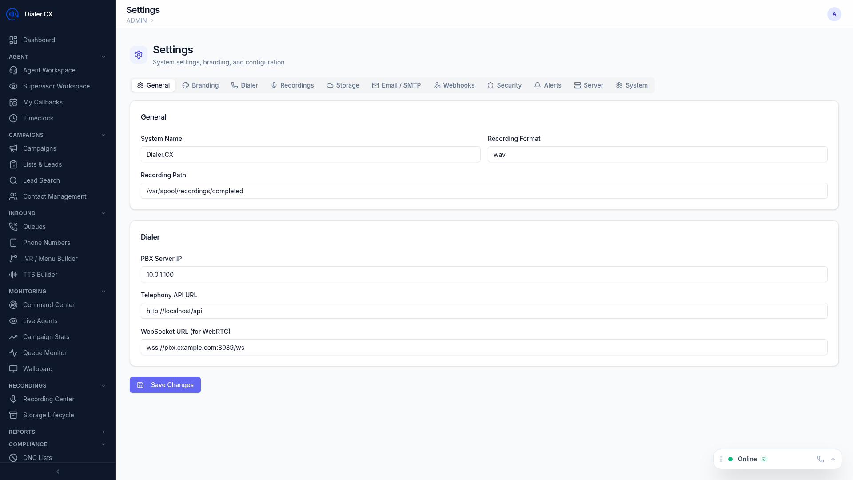This screenshot has width=853, height=480.
Task: Open the ADMIN breadcrumb link
Action: 136,20
